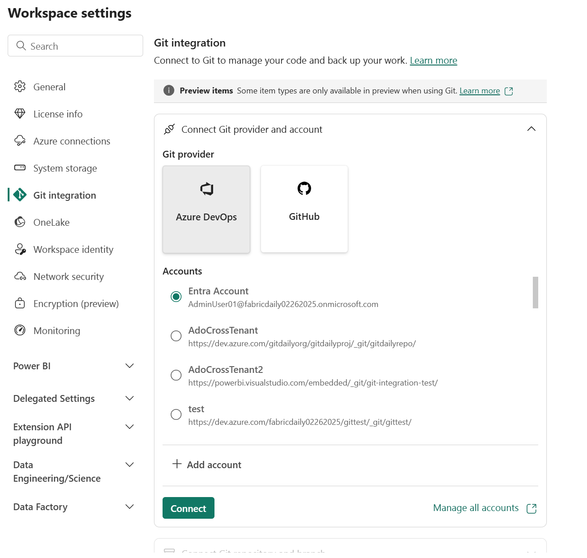Click the Encryption lock icon
The width and height of the screenshot is (587, 558).
[20, 303]
